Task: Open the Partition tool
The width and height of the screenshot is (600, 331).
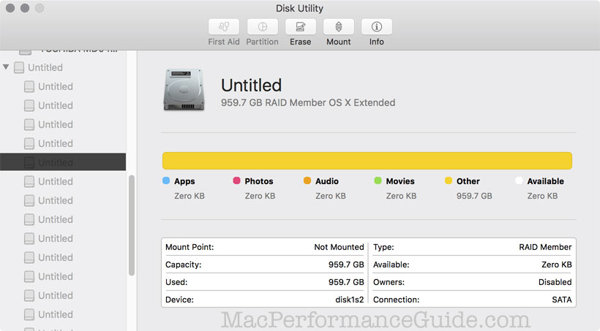Action: click(x=262, y=27)
